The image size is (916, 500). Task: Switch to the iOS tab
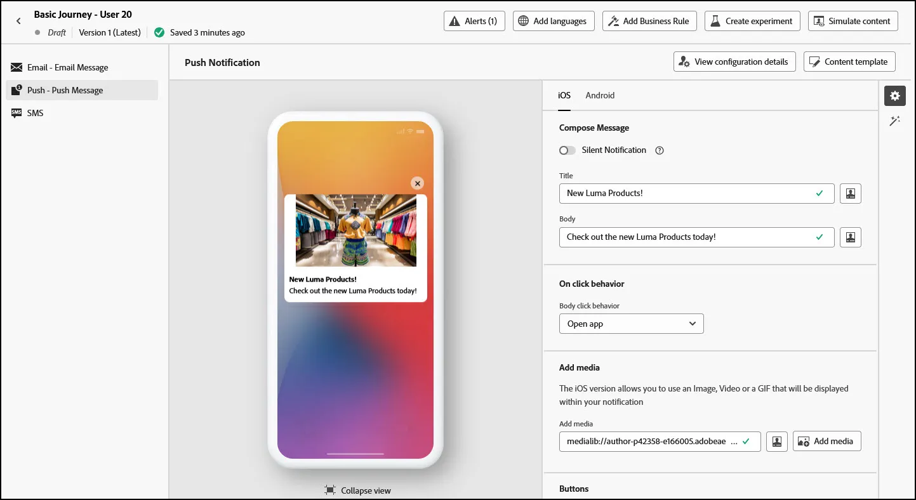[x=564, y=95]
